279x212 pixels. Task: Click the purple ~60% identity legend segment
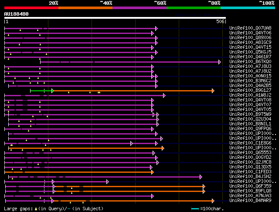(x=139, y=8)
